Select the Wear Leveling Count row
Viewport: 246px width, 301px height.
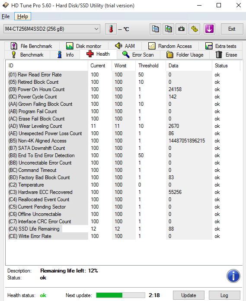[x=124, y=126]
